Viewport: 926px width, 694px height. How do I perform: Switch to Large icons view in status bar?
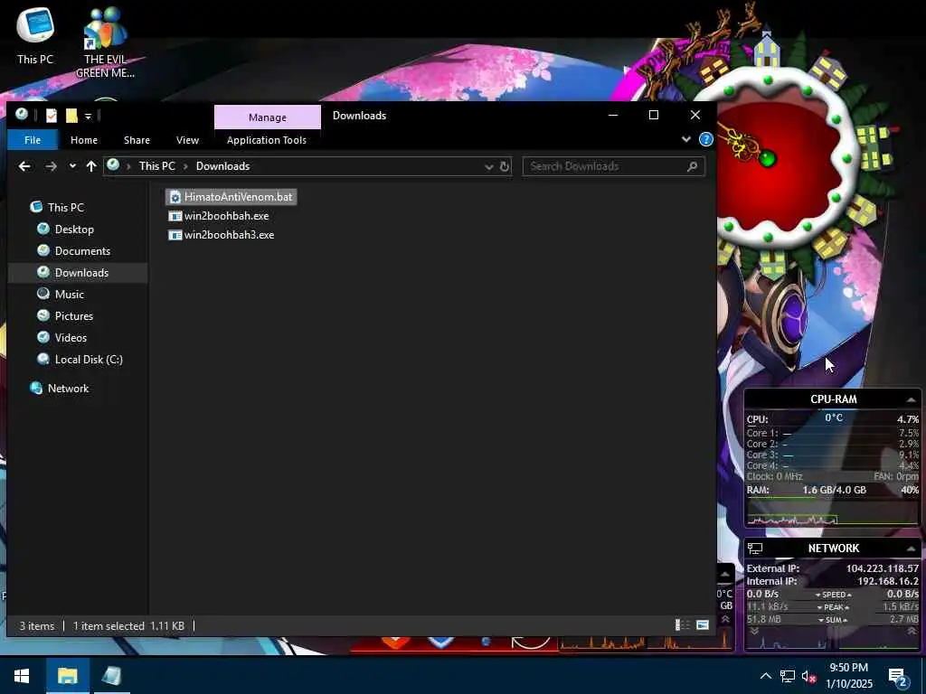702,625
